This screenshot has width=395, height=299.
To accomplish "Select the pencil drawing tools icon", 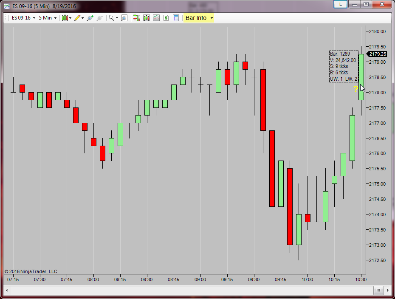I will 77,18.
